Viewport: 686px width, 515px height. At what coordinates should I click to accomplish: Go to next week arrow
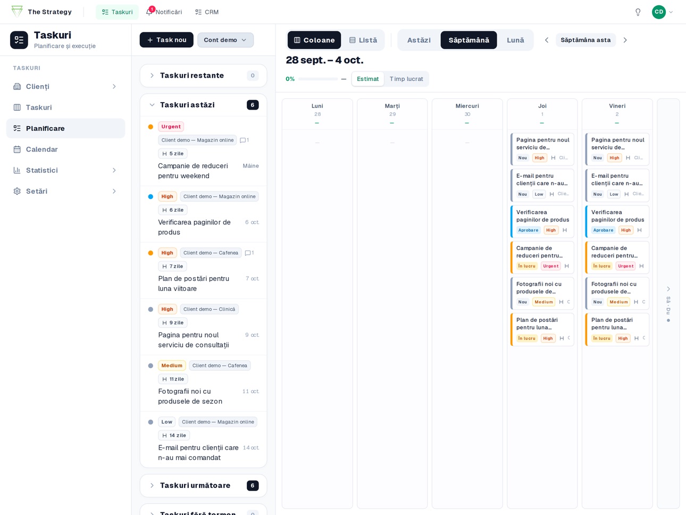625,40
